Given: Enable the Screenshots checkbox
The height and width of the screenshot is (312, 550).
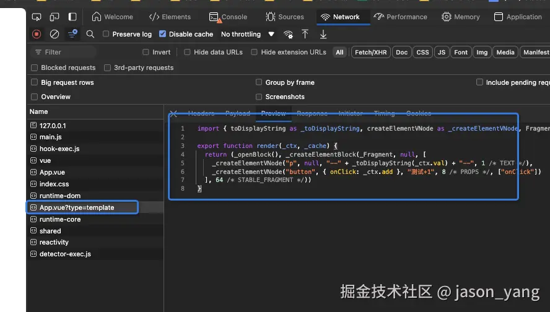Looking at the screenshot, I should pyautogui.click(x=259, y=97).
